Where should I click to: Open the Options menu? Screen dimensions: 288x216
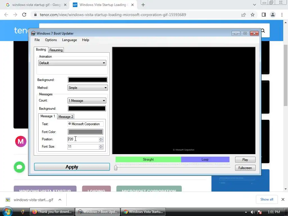51,40
